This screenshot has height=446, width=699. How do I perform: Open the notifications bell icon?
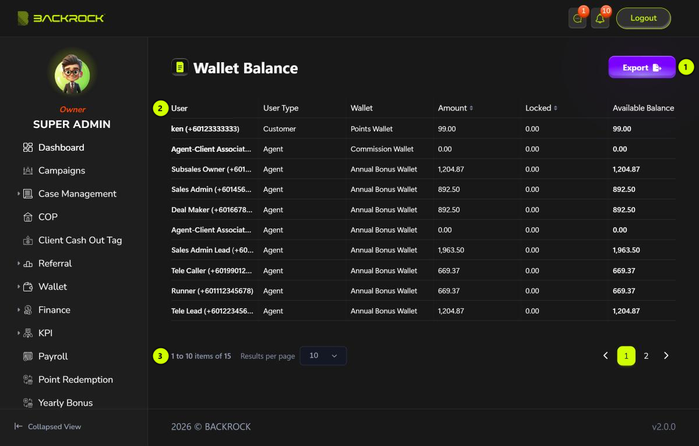[600, 18]
